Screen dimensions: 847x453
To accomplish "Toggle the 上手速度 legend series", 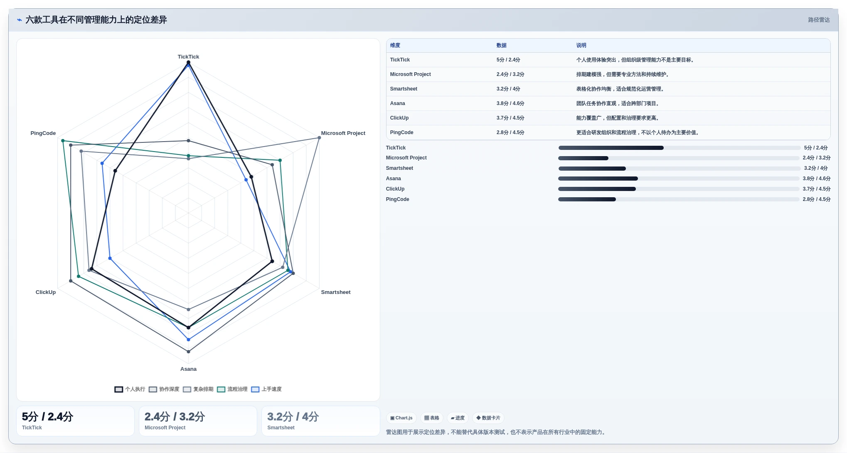I will click(266, 389).
